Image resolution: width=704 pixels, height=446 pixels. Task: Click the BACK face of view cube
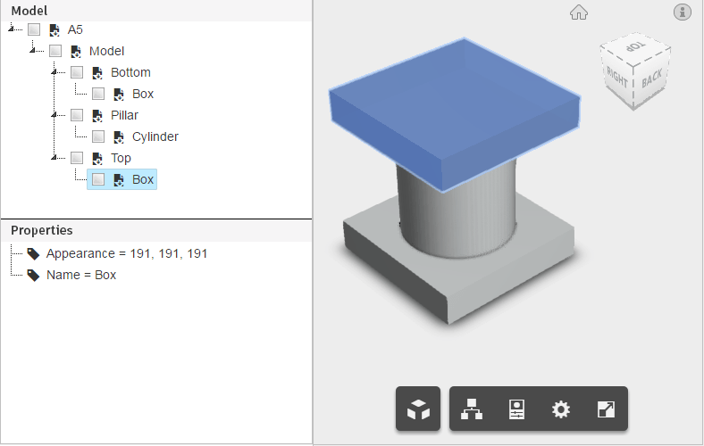tap(652, 78)
